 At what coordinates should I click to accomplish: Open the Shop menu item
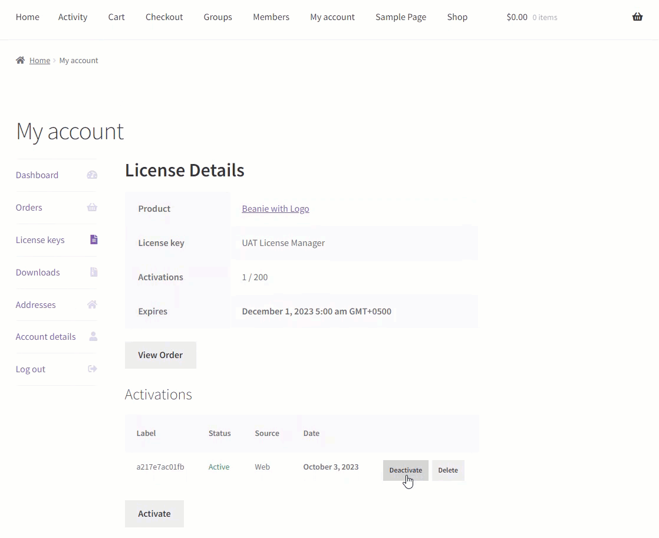click(457, 17)
